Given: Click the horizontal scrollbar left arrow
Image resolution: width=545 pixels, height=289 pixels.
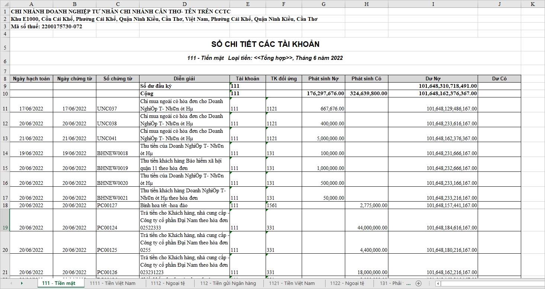Looking at the screenshot, I should tap(438, 283).
